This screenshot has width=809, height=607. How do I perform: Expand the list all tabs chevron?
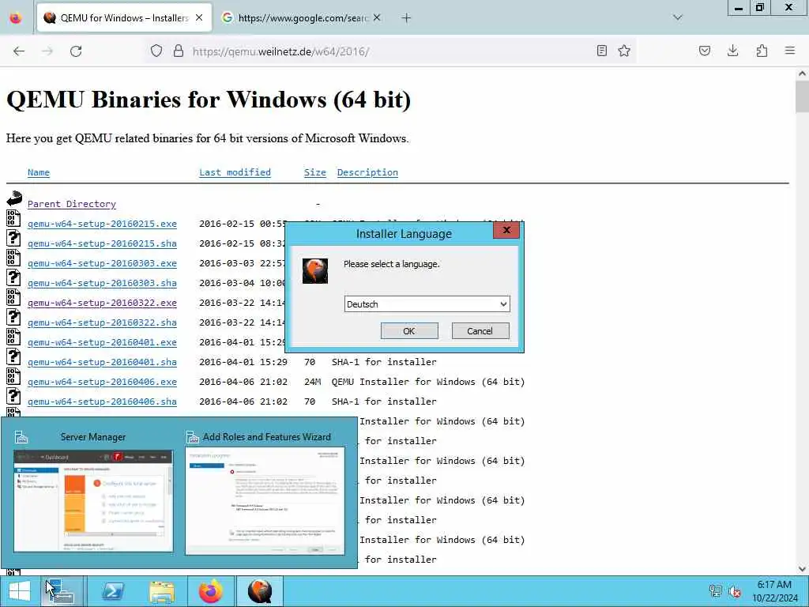tap(678, 18)
